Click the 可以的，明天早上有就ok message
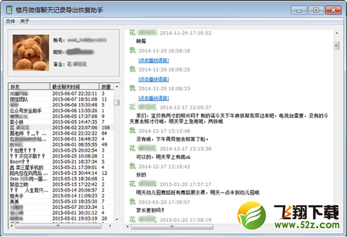This screenshot has width=347, height=237. (163, 157)
